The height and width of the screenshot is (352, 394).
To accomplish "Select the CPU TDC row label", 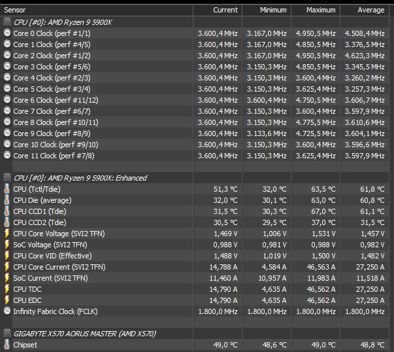I will click(27, 289).
